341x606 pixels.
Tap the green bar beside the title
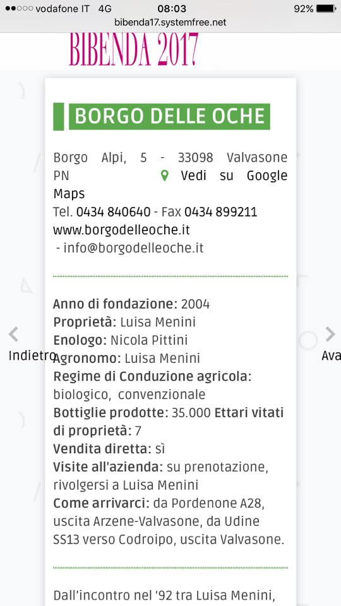[x=58, y=116]
